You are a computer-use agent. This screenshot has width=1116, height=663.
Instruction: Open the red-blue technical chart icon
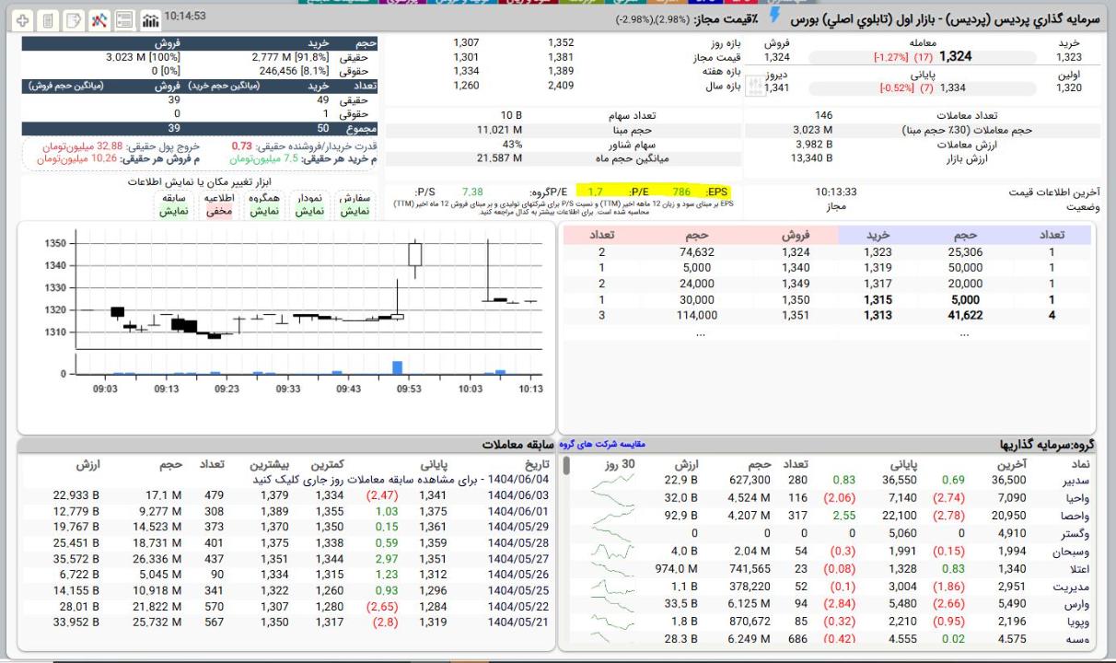(x=99, y=19)
